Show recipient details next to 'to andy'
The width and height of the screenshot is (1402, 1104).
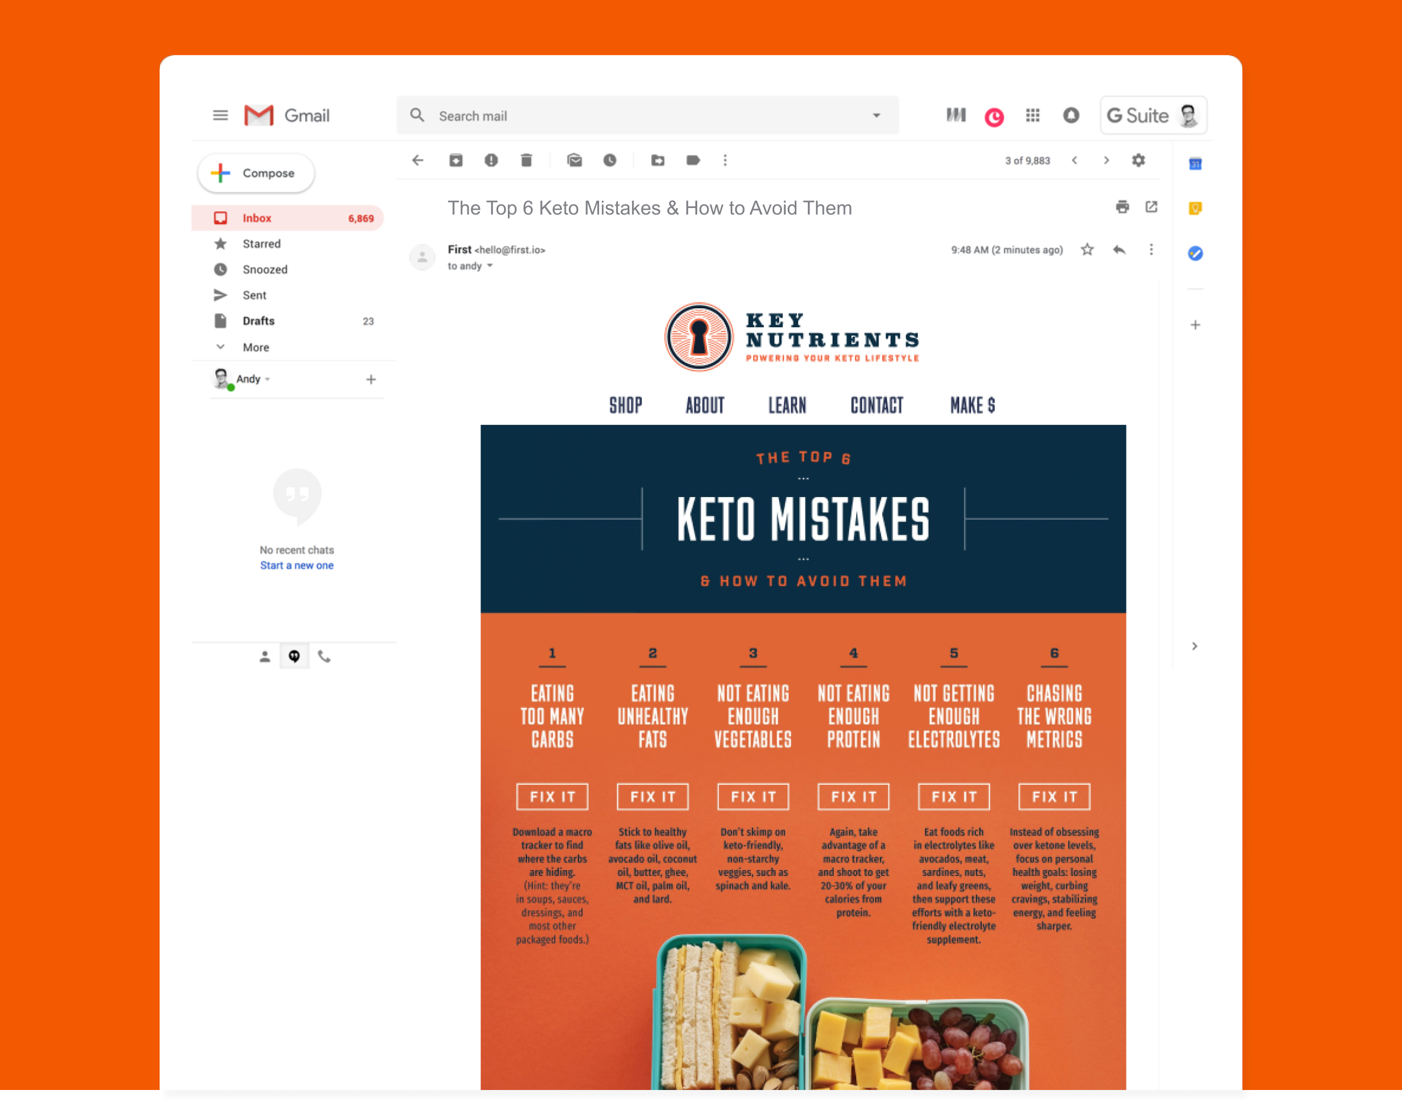[x=490, y=266]
